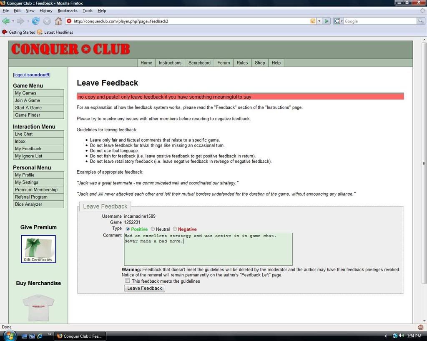Open My Games in Game Menu

point(38,93)
